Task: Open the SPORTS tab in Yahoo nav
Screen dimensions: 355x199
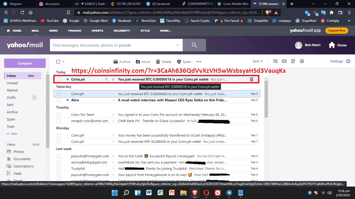Action: pyautogui.click(x=97, y=31)
